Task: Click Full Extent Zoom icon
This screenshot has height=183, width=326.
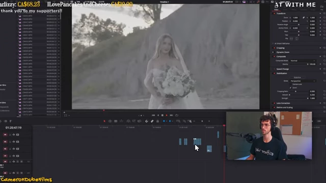Action: pyautogui.click(x=178, y=121)
